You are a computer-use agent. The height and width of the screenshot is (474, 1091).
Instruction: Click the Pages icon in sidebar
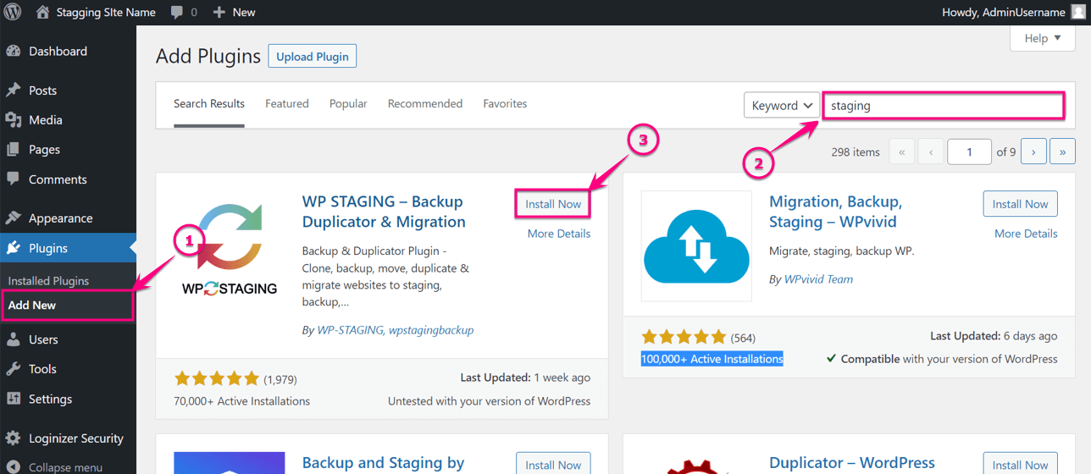click(13, 149)
